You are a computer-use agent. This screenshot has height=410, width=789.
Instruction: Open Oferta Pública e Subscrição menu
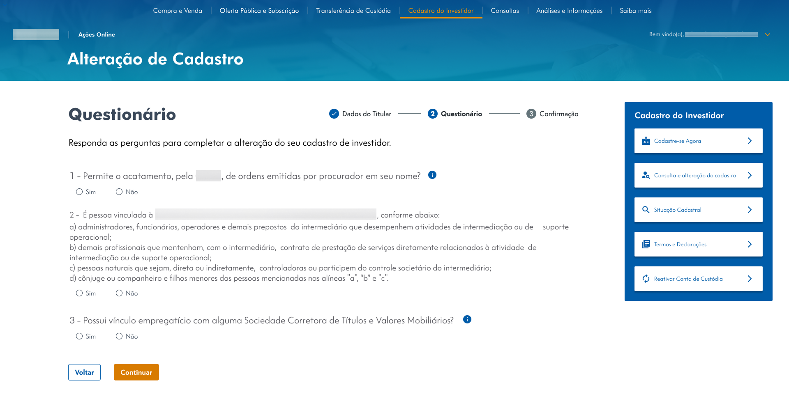(259, 11)
